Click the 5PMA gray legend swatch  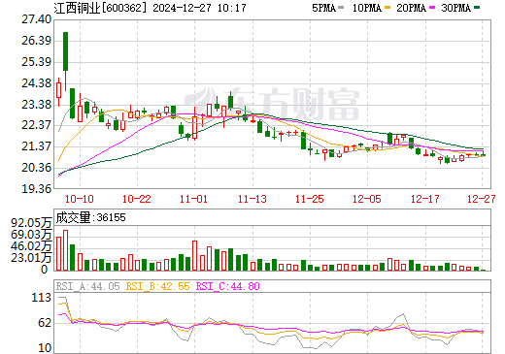tap(341, 8)
